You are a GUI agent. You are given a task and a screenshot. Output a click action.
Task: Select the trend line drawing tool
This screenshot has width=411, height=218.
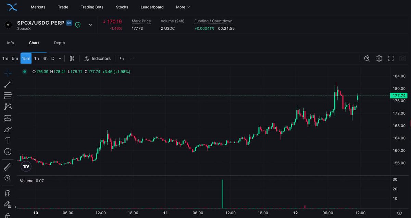click(8, 84)
